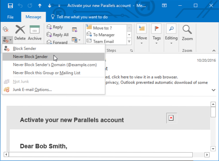Open the File tab

click(10, 17)
